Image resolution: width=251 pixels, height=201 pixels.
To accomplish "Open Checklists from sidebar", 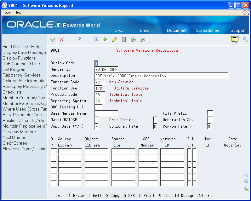I will (x=12, y=92).
